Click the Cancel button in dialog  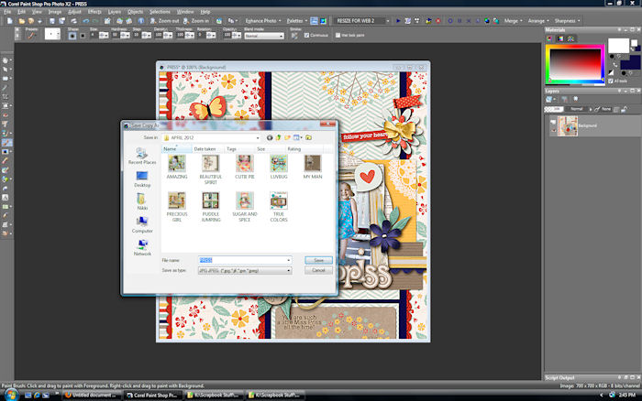[x=318, y=270]
